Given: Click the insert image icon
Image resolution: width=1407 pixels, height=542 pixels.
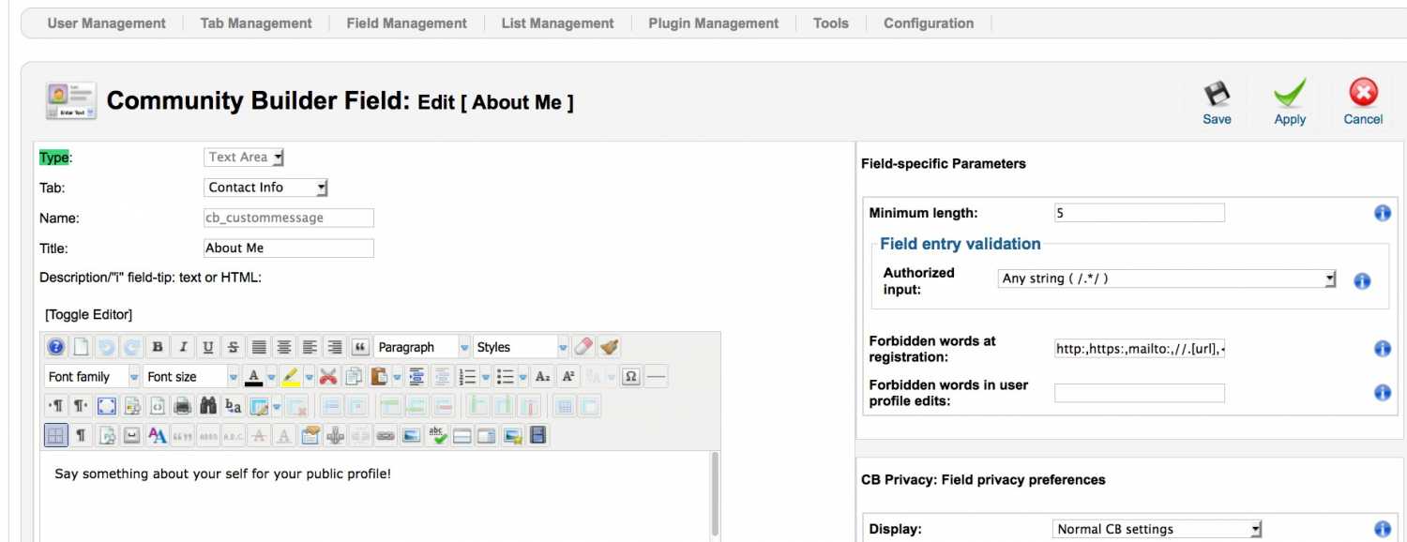Looking at the screenshot, I should 411,435.
